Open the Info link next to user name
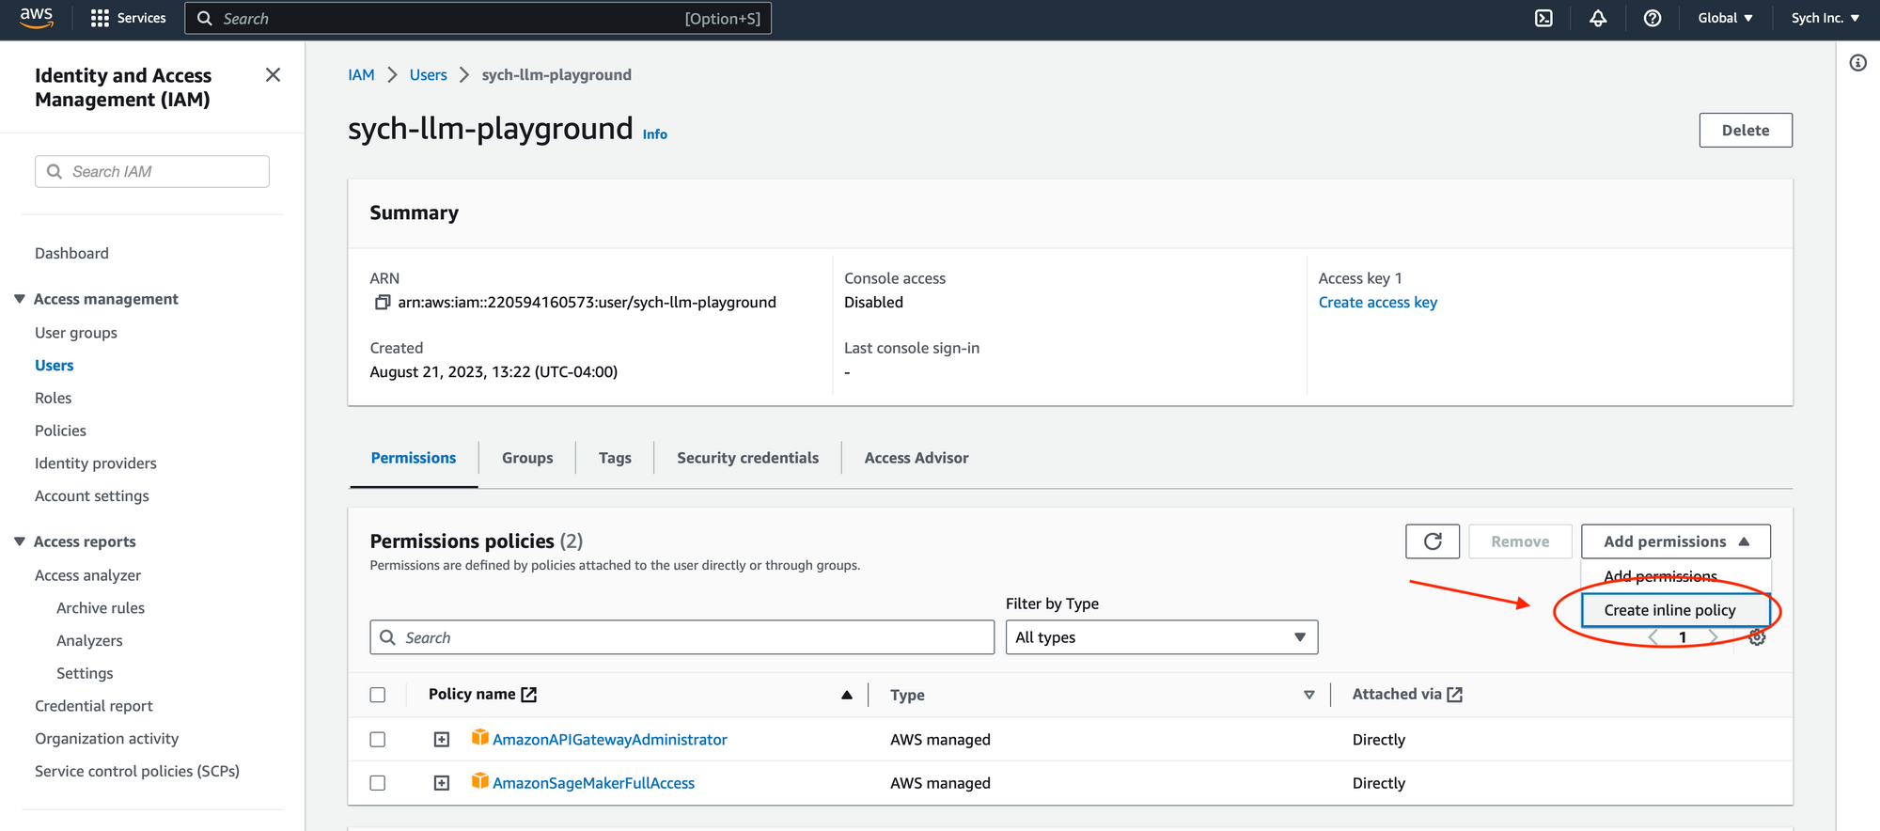The image size is (1880, 831). pyautogui.click(x=655, y=134)
